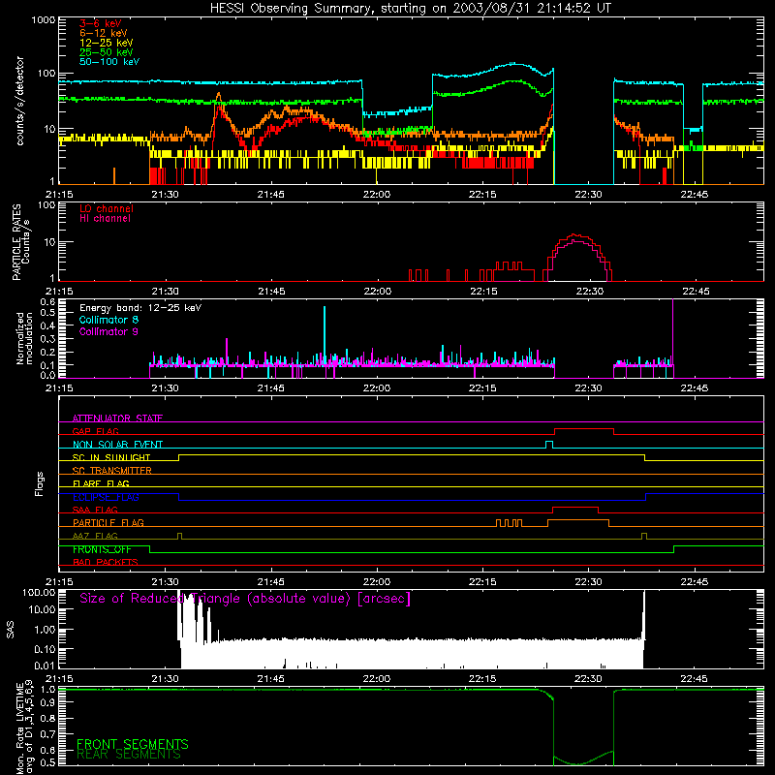
Task: Click the HESSI Observing Summary title text
Action: 410,9
